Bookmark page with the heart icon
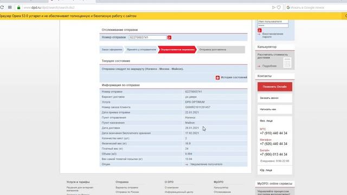 click(279, 7)
